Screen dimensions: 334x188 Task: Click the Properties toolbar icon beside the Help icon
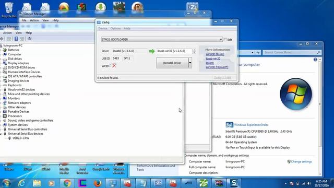click(22, 39)
